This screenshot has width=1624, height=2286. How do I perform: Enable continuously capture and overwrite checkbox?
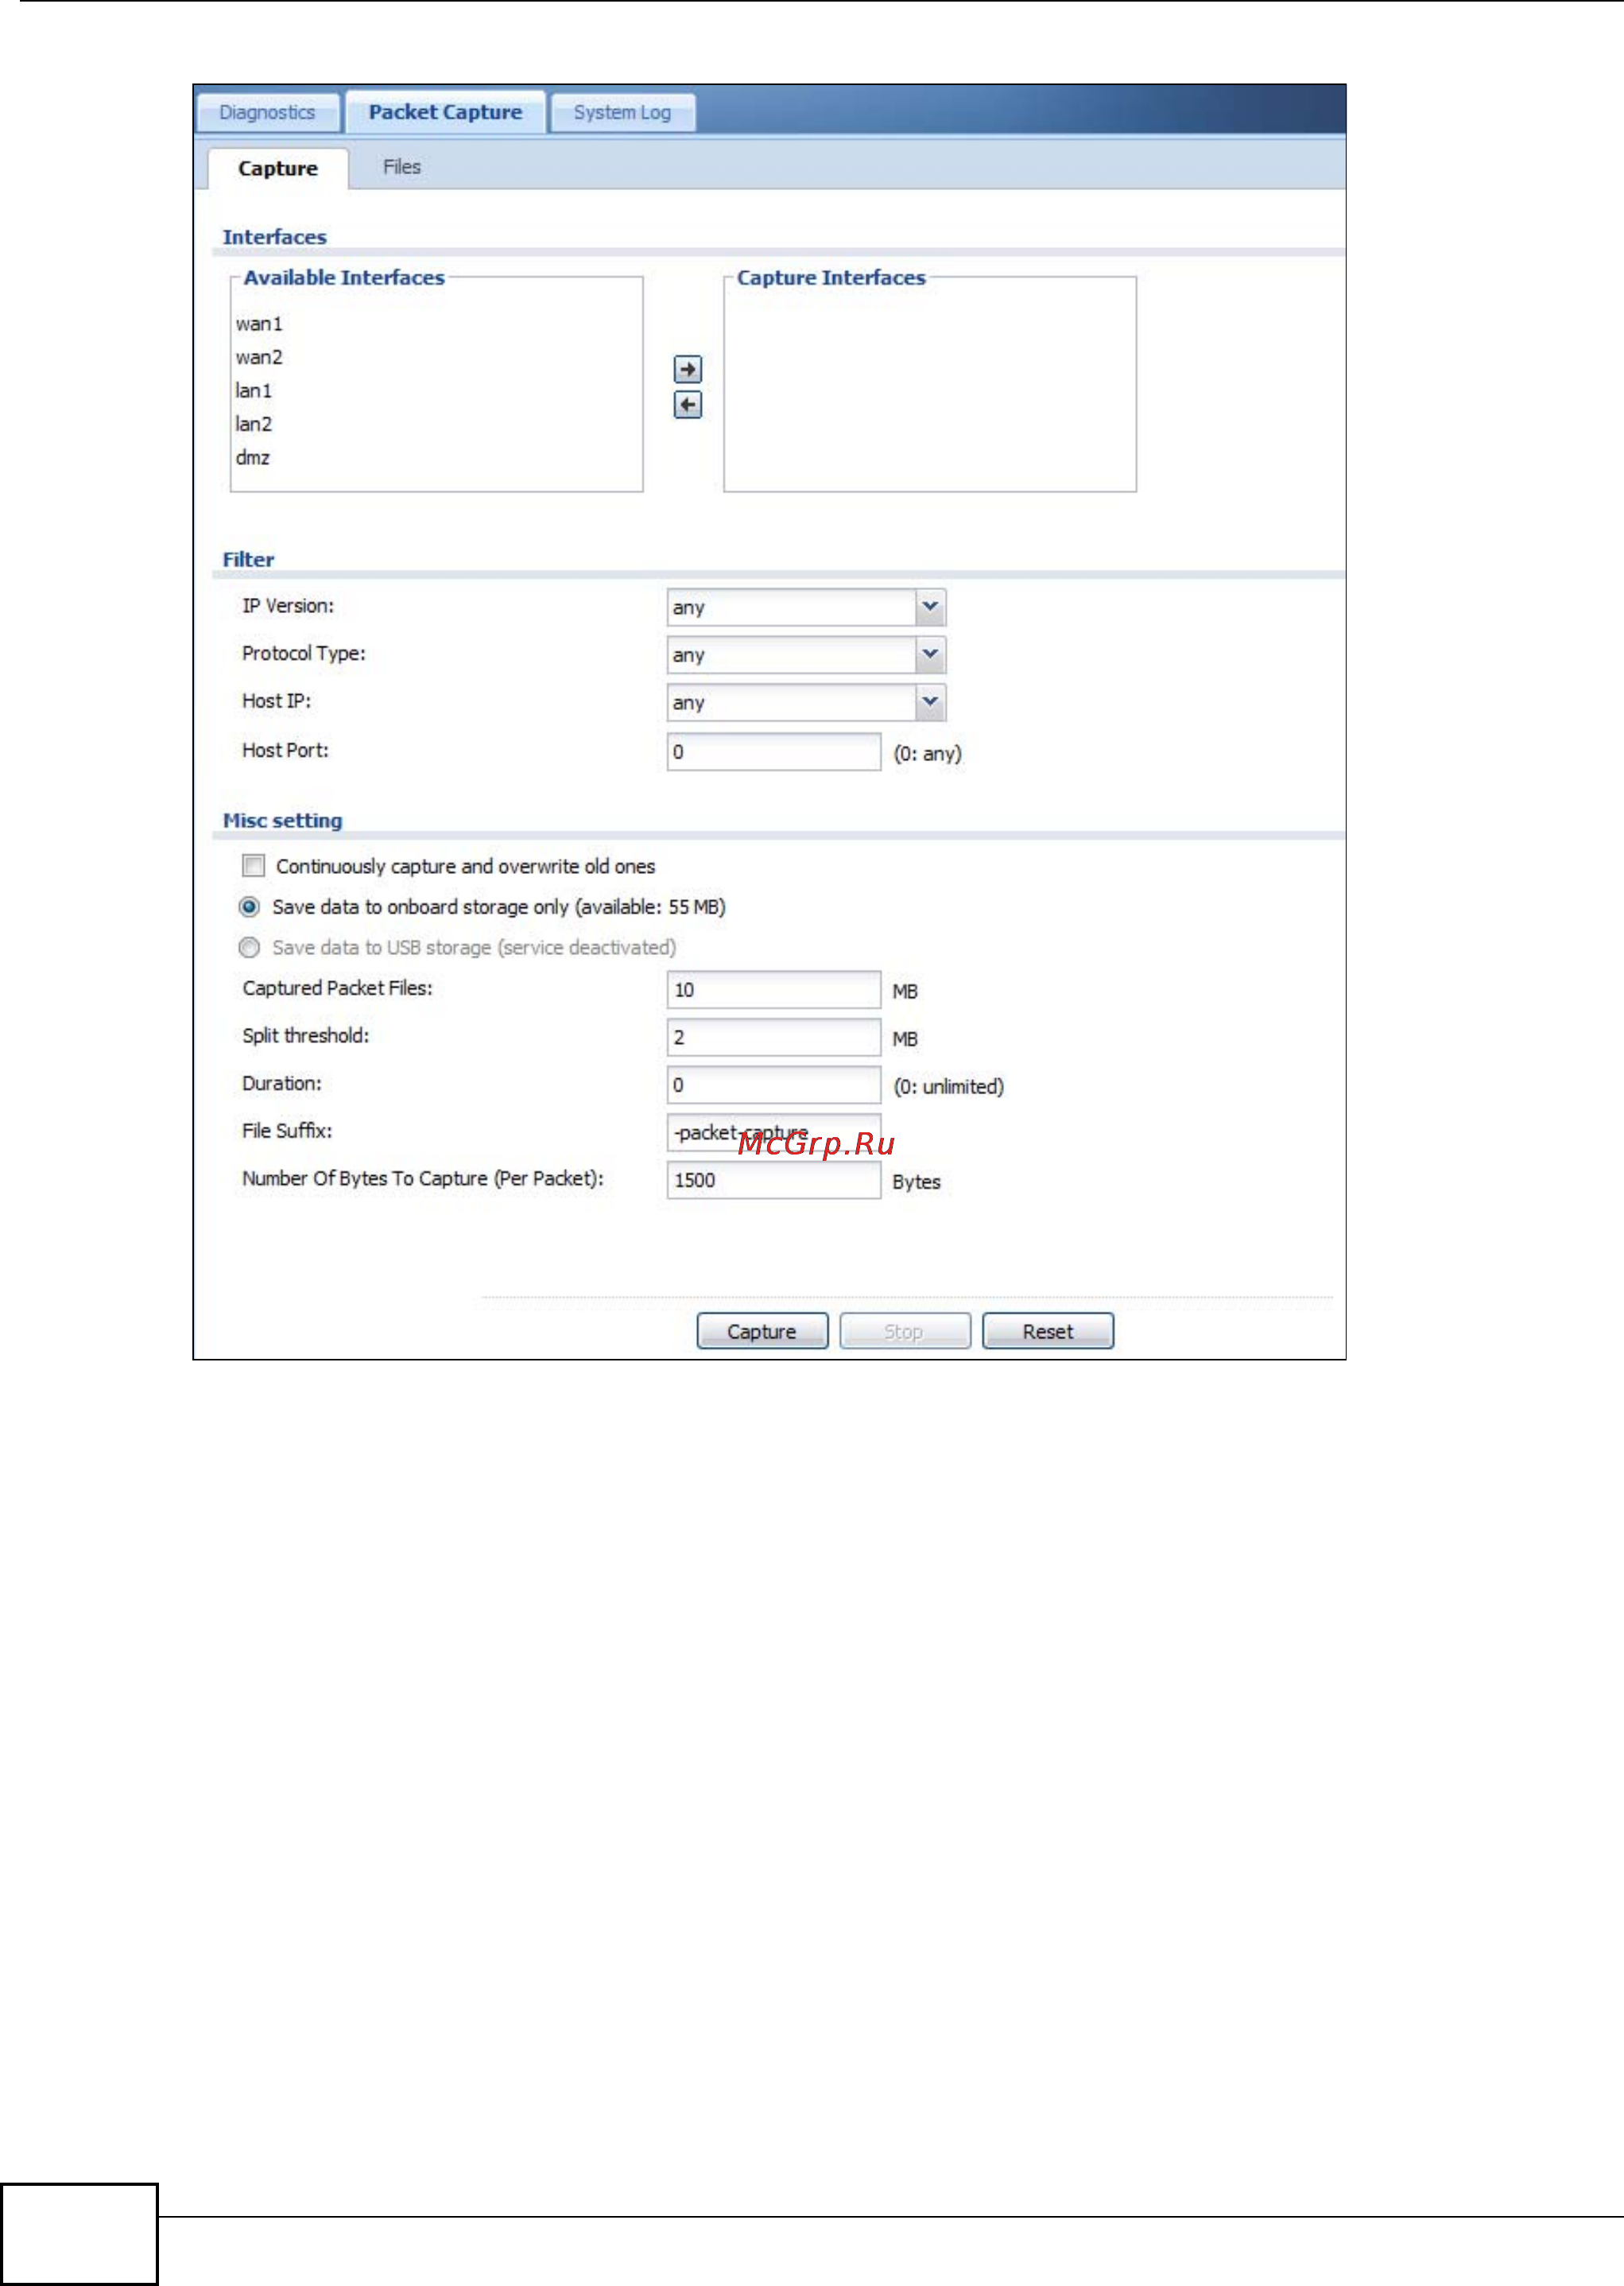(254, 865)
